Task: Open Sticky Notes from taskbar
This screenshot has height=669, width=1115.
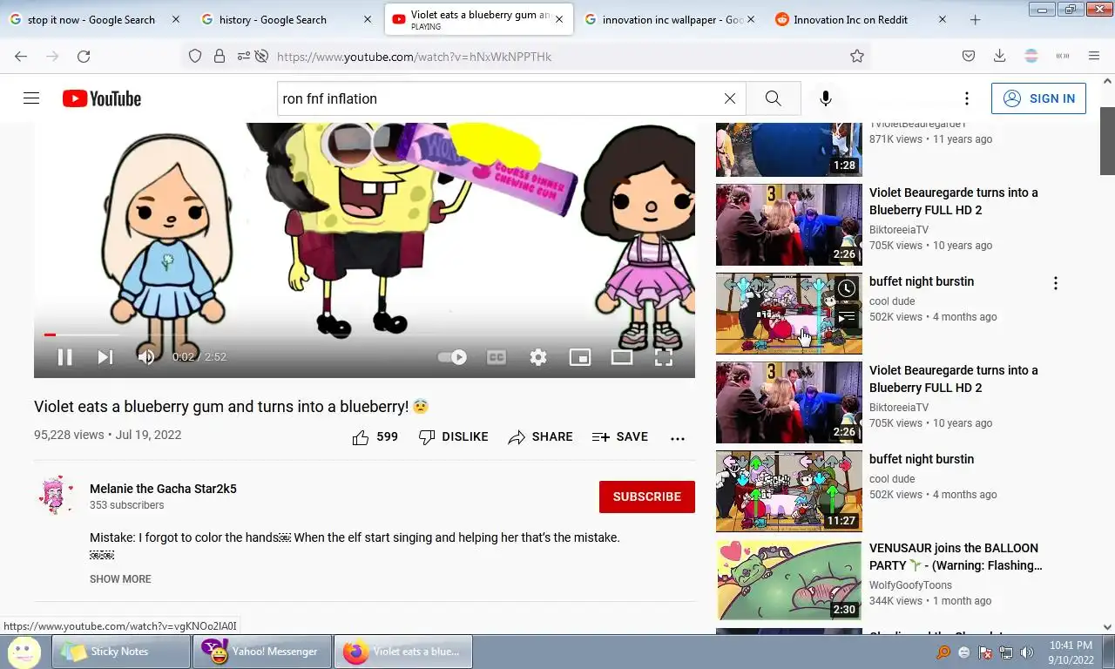Action: click(x=121, y=652)
